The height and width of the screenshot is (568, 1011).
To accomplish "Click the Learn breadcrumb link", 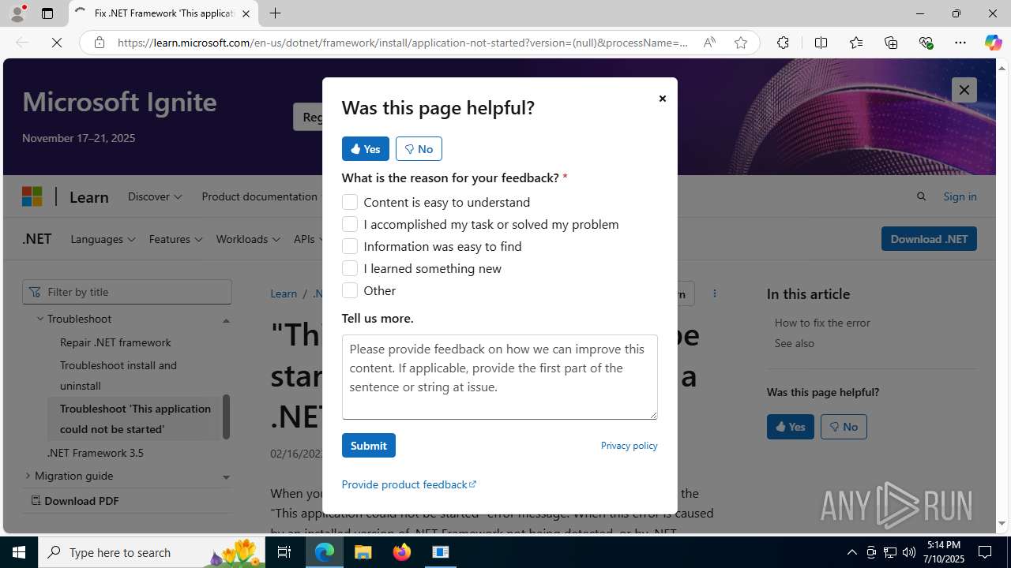I will coord(284,293).
